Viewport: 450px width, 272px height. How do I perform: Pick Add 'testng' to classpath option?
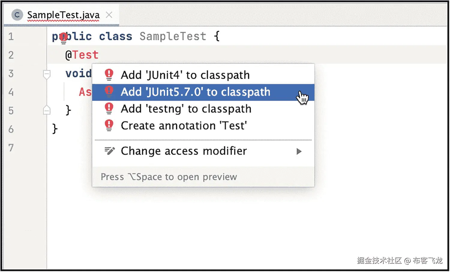186,109
